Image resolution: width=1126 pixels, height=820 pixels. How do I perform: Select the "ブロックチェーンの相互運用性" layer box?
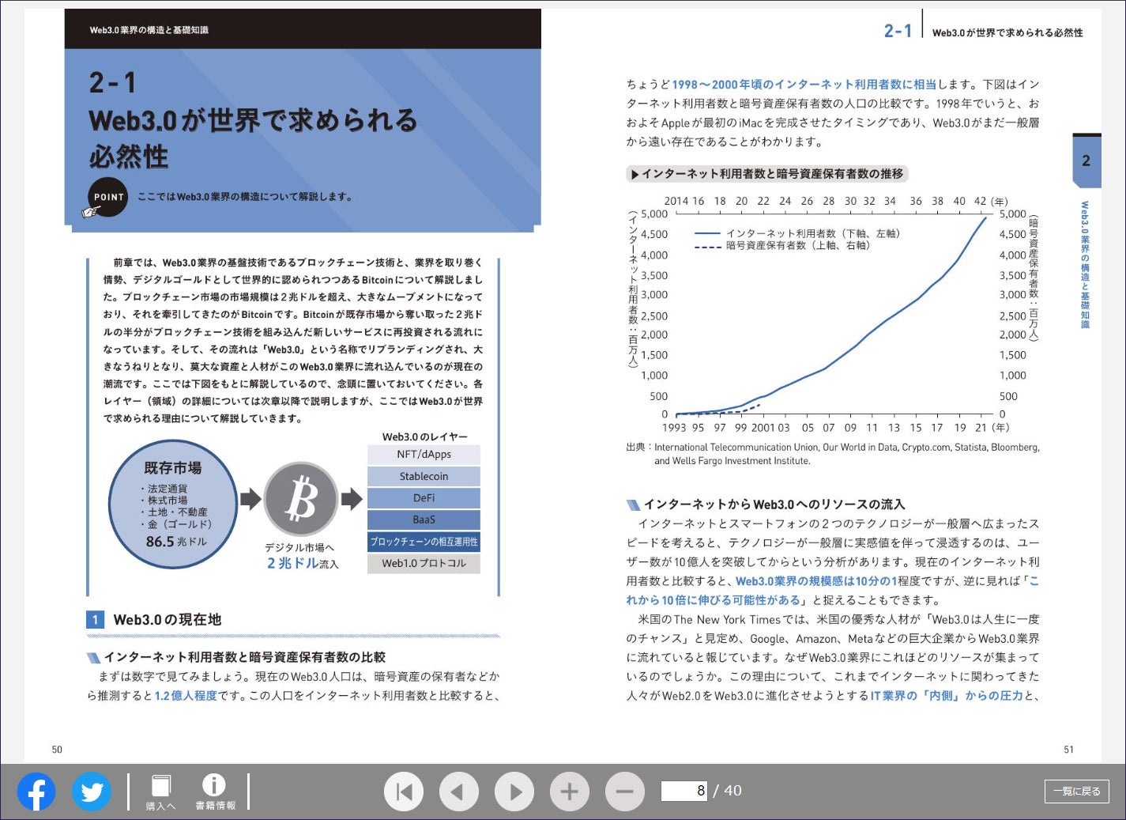tap(424, 542)
